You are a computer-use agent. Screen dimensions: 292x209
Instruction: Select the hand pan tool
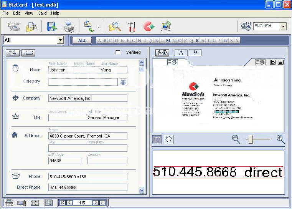pyautogui.click(x=169, y=139)
